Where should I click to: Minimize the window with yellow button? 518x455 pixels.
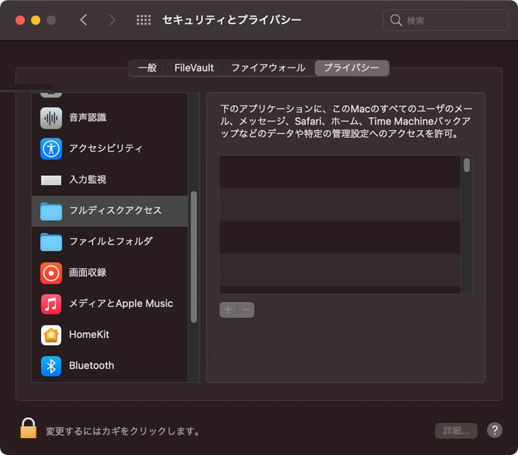(x=36, y=20)
